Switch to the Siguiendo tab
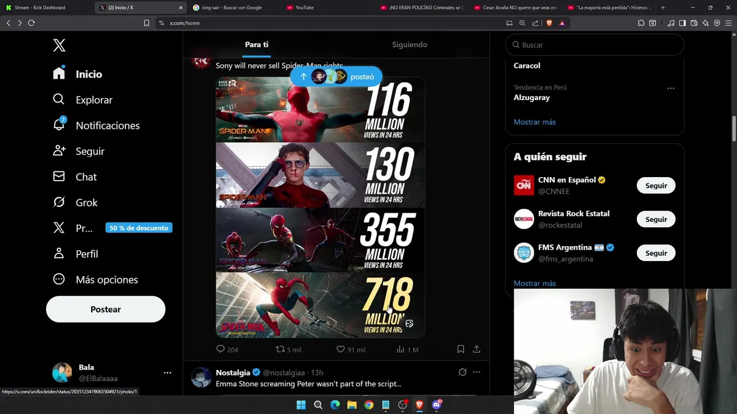Viewport: 737px width, 414px height. point(409,44)
